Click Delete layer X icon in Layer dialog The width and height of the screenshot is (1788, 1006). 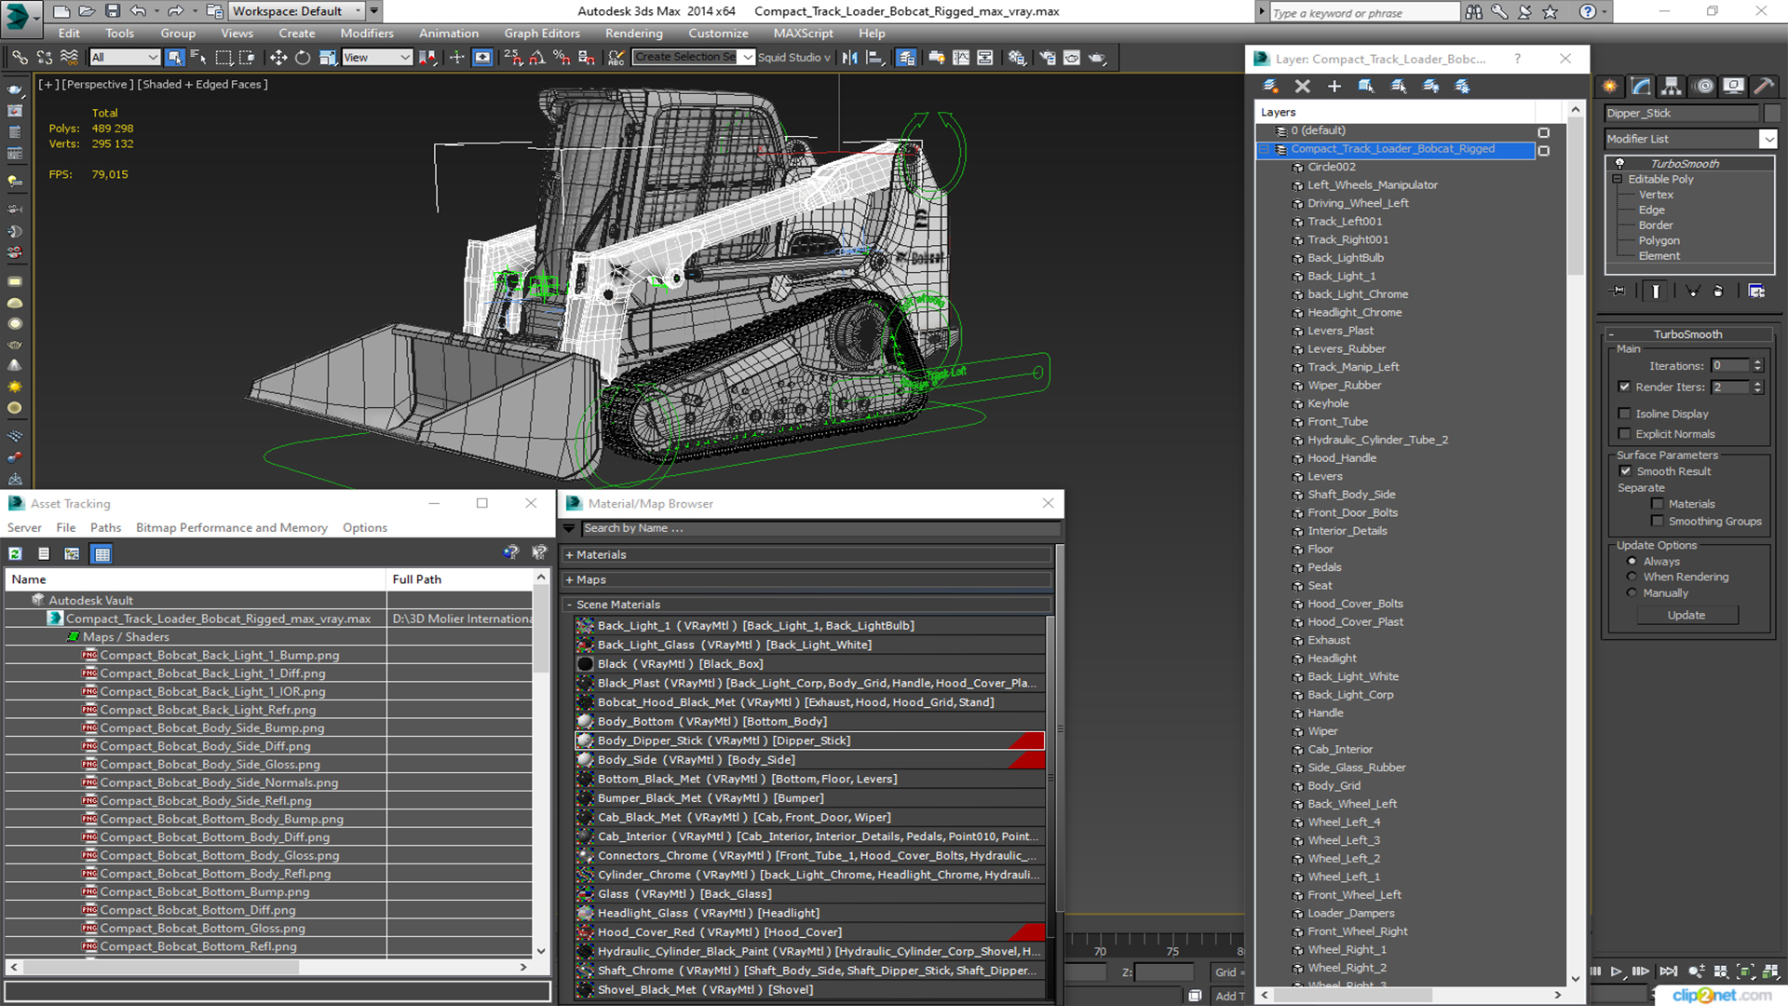[1302, 87]
